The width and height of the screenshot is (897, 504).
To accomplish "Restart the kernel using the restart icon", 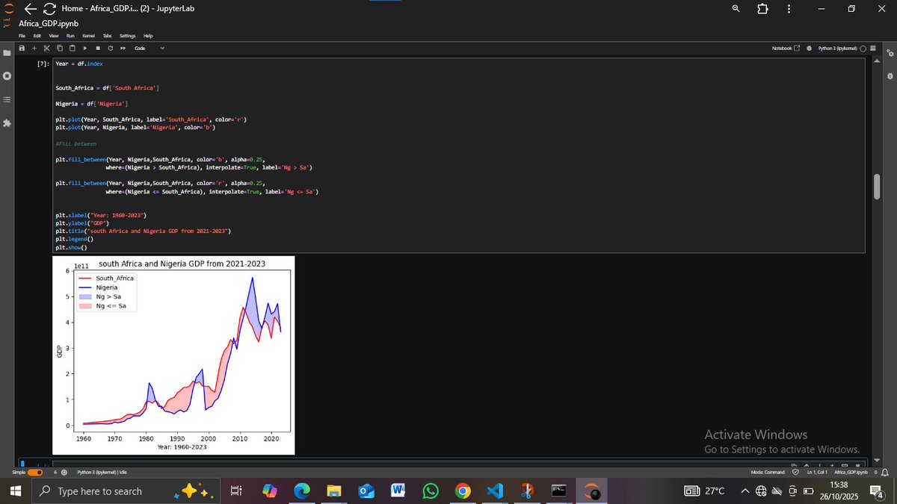I will (x=111, y=48).
